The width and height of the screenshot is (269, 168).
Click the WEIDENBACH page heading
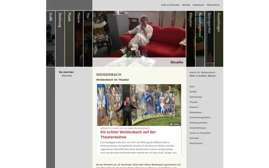click(109, 74)
